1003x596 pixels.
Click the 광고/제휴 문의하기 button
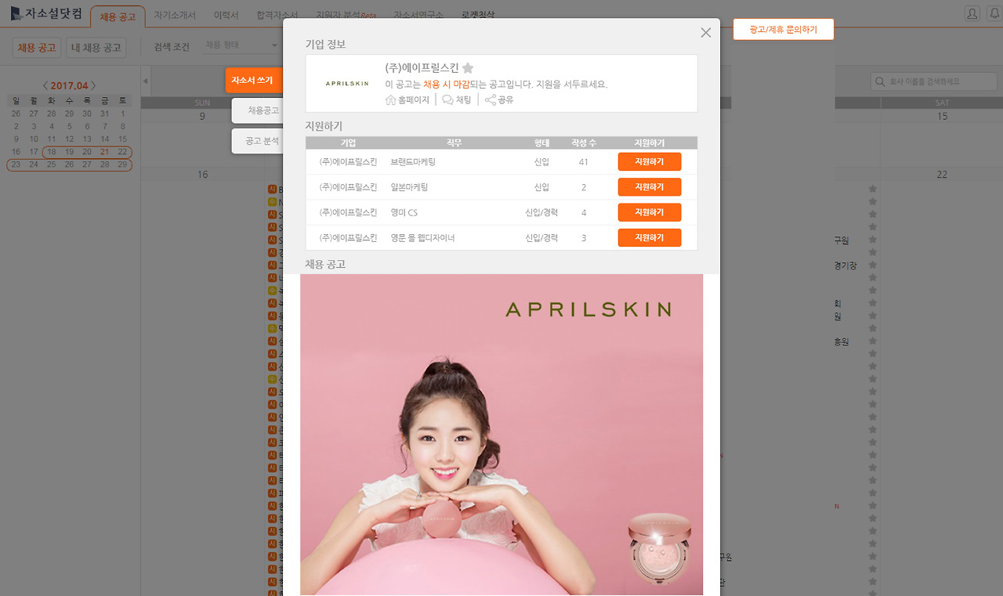[783, 29]
